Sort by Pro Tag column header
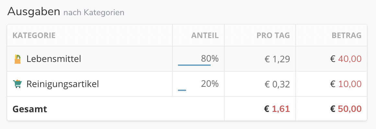The height and width of the screenshot is (129, 376). coord(273,35)
